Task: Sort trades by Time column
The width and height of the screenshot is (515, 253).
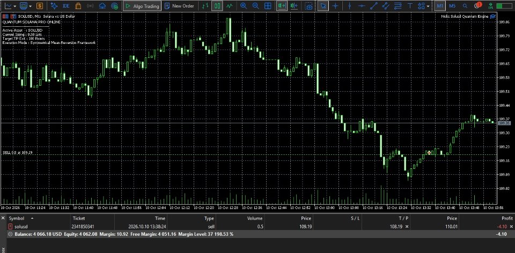Action: point(160,218)
